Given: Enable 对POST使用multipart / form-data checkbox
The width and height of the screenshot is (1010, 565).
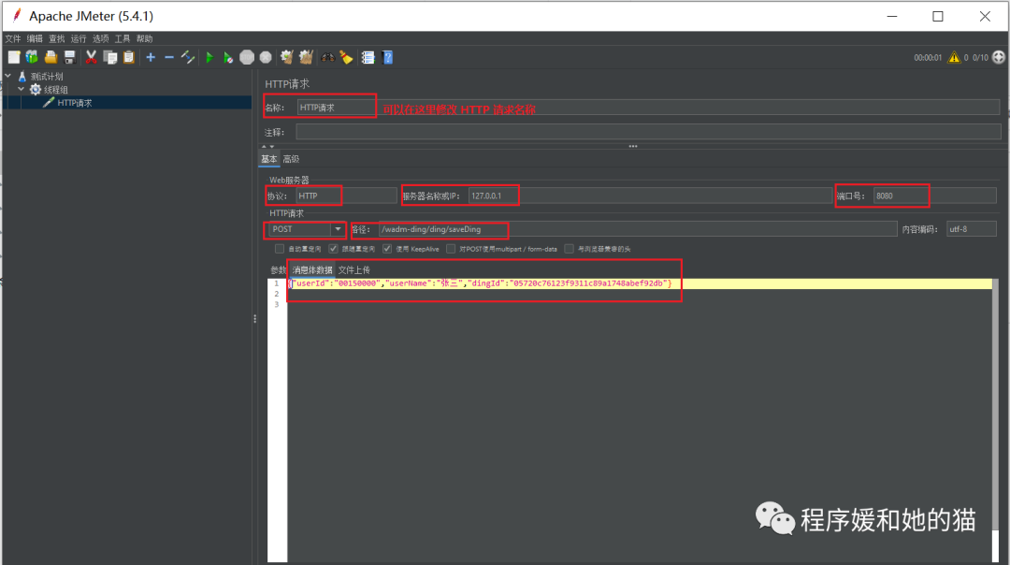Looking at the screenshot, I should 451,249.
